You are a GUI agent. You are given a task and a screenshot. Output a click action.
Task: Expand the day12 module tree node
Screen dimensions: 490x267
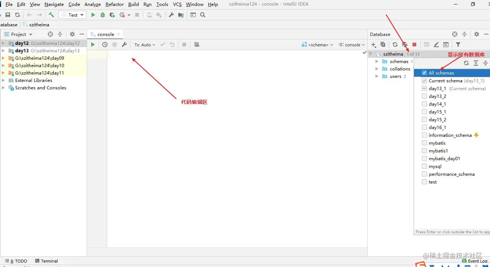pos(3,43)
